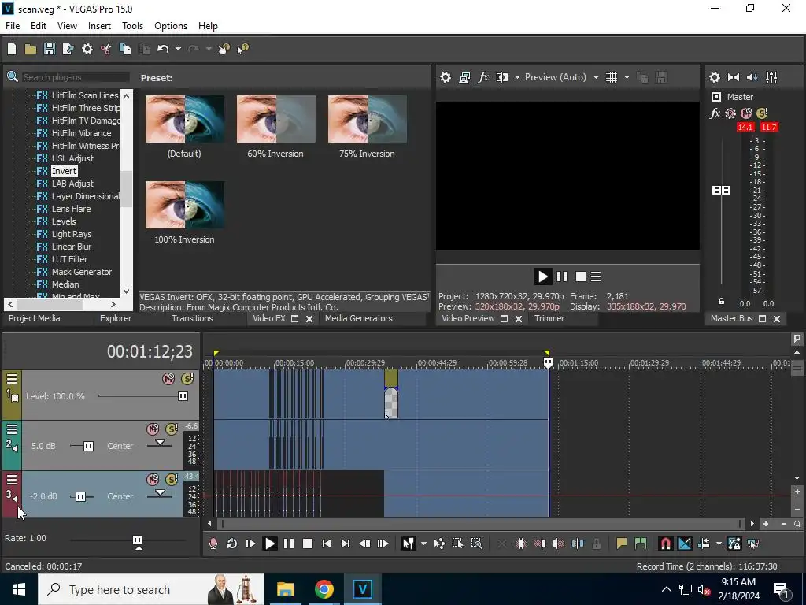Viewport: 806px width, 605px height.
Task: Open the Insert menu
Action: click(99, 26)
